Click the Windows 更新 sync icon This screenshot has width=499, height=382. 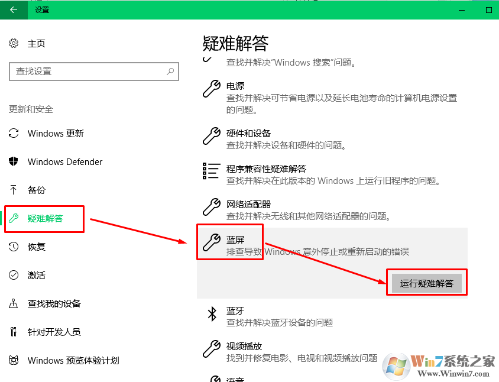point(13,133)
